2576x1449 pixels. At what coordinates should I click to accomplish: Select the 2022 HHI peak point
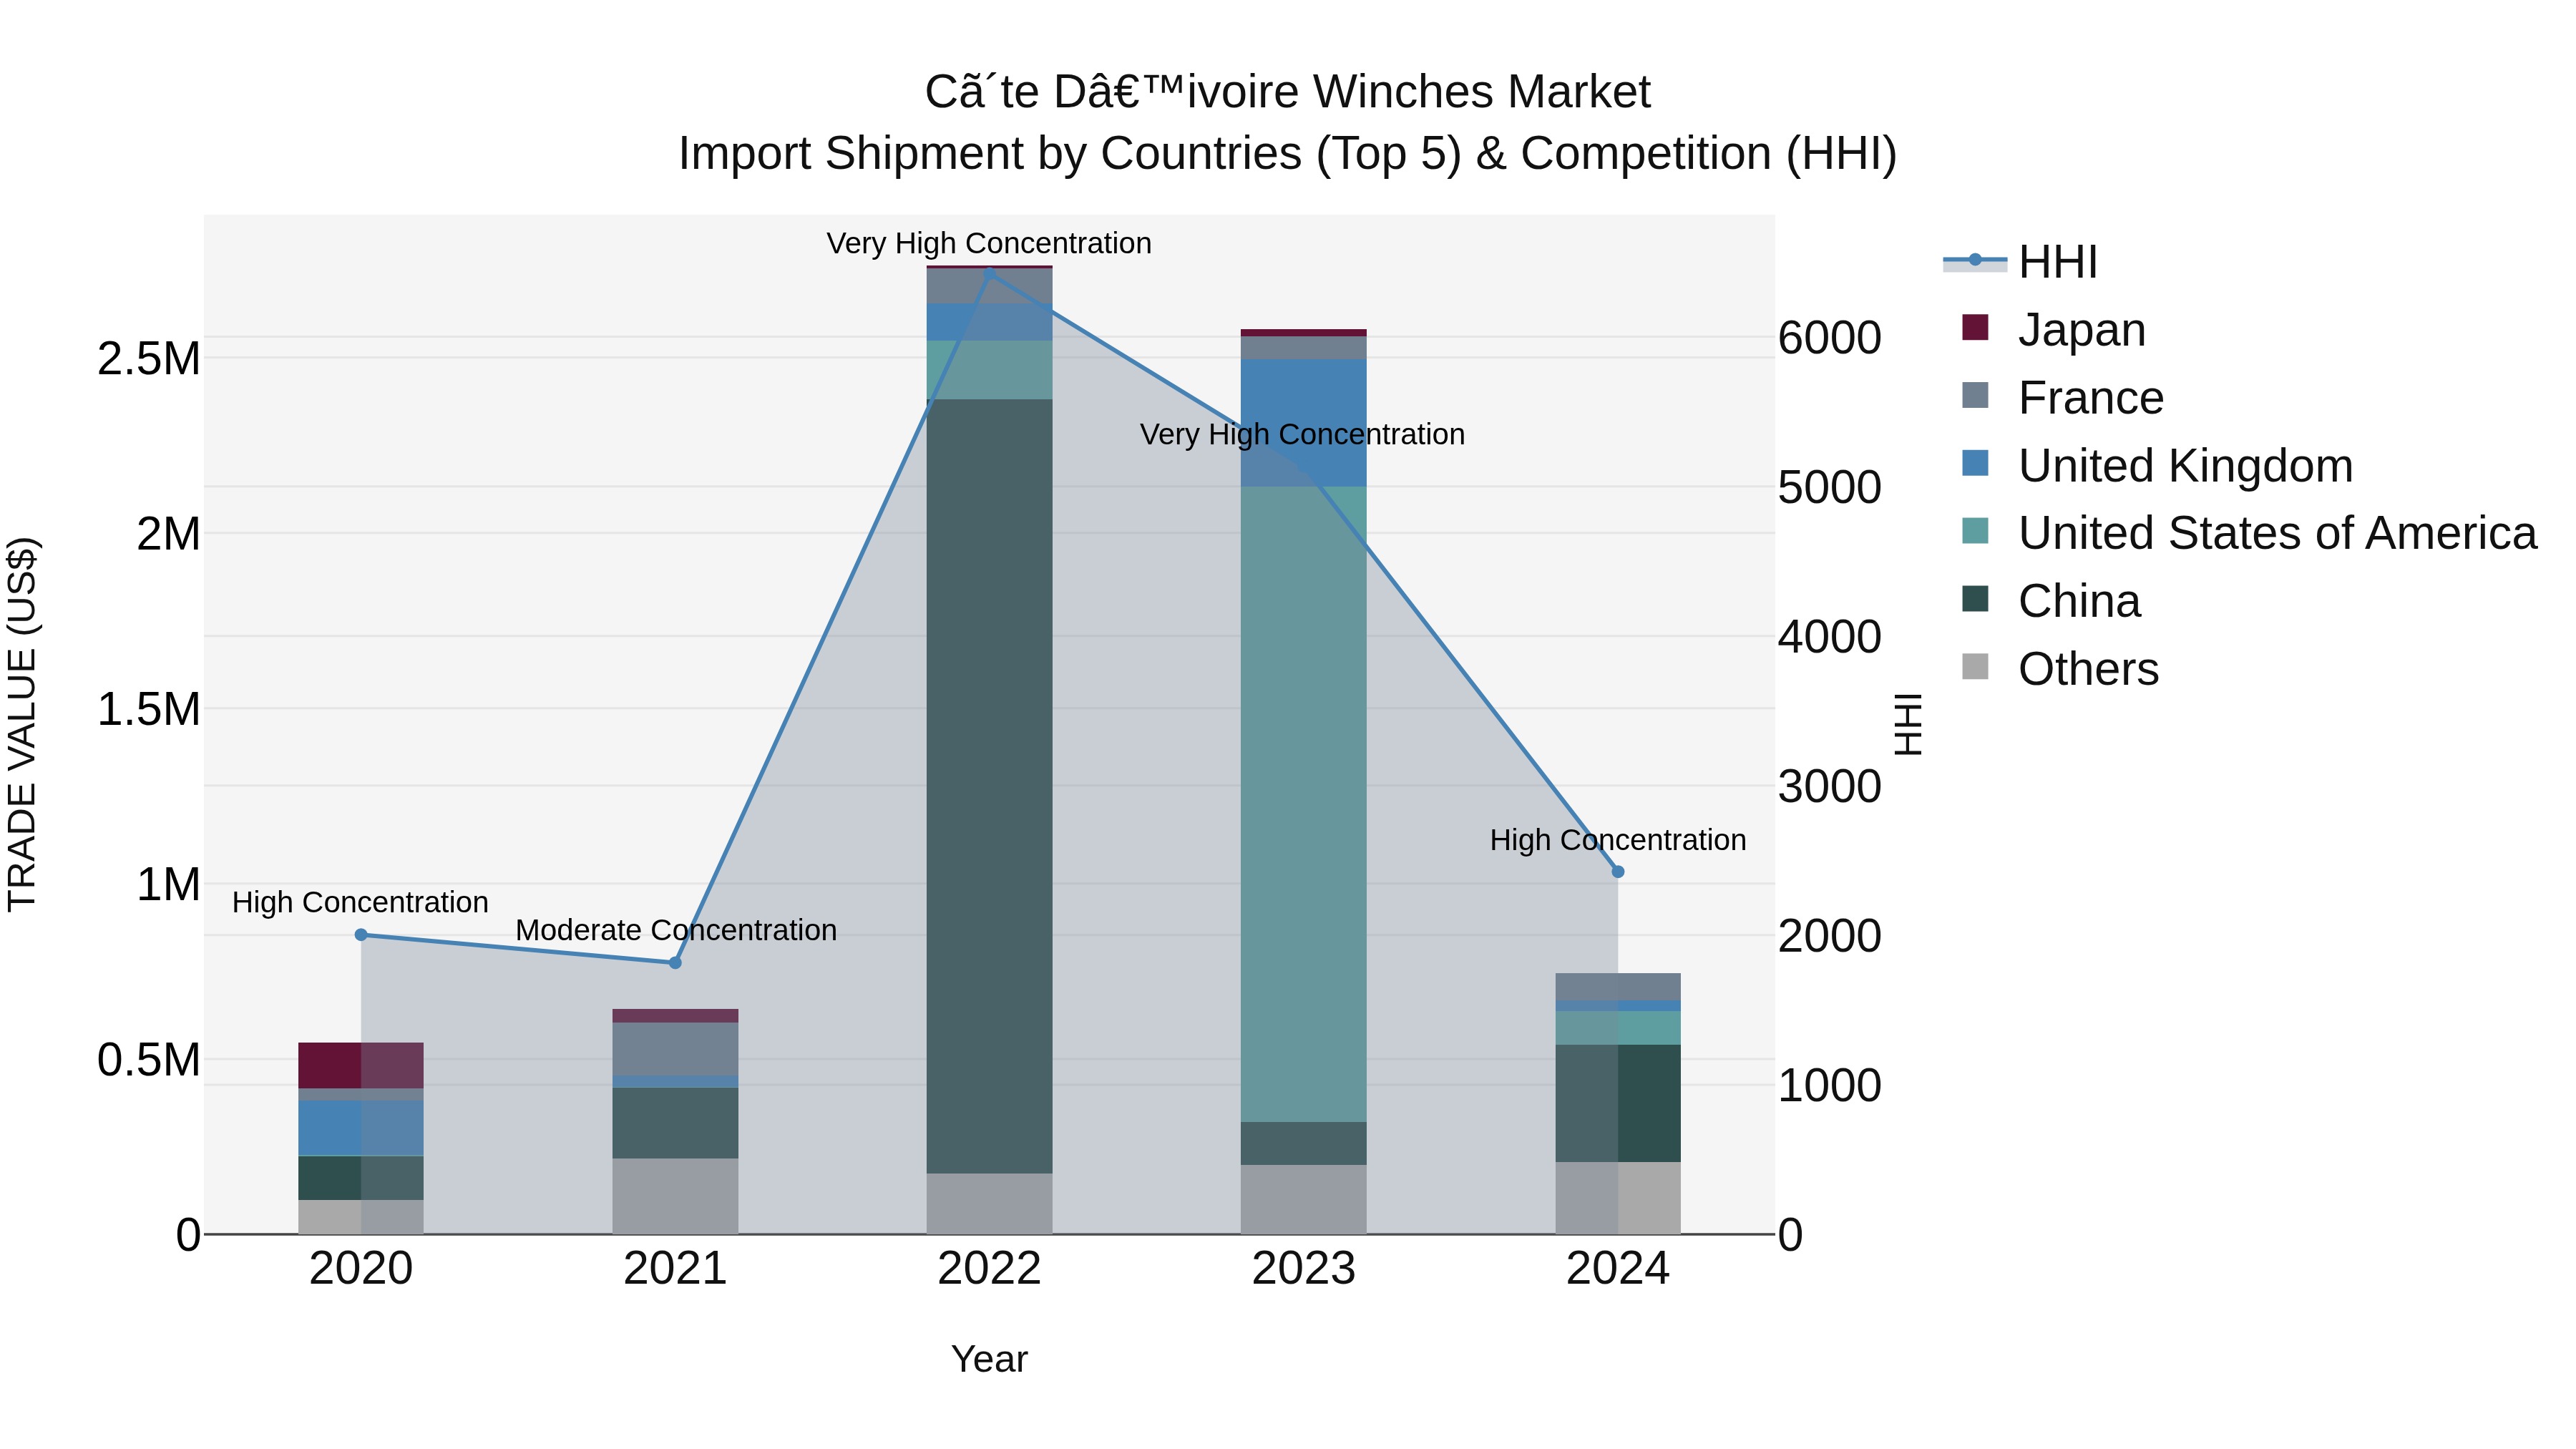click(x=989, y=272)
